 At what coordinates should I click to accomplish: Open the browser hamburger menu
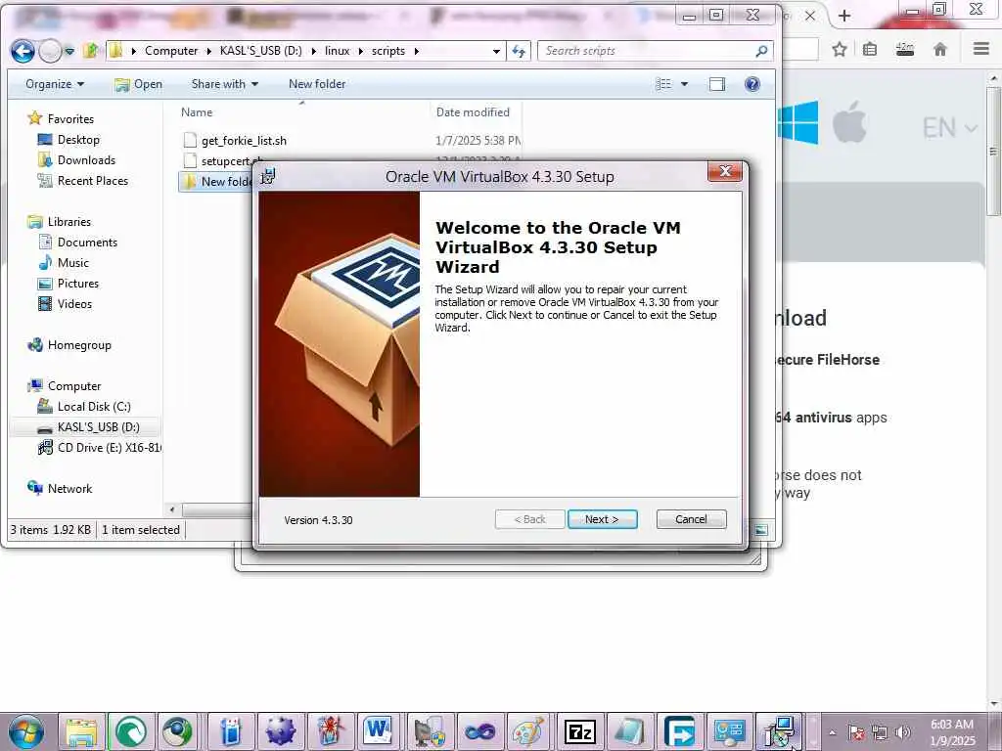point(980,49)
